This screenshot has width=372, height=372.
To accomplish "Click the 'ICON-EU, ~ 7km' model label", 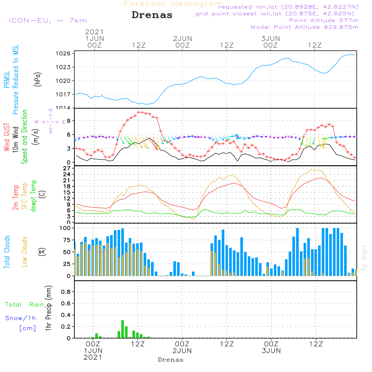I will 48,20.
